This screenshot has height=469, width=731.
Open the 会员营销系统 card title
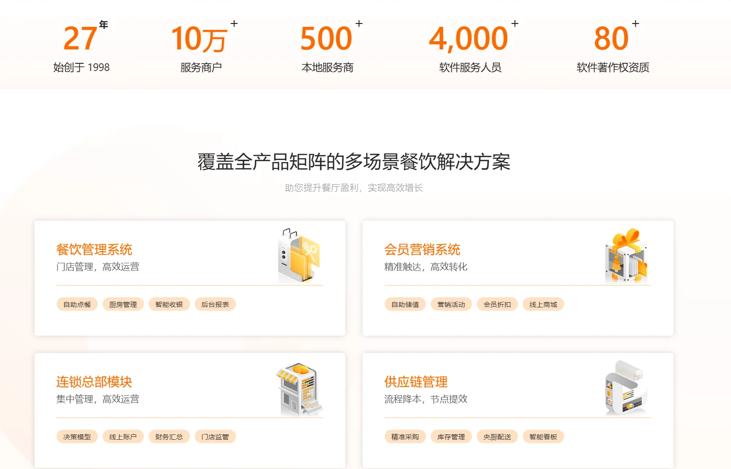pos(422,249)
